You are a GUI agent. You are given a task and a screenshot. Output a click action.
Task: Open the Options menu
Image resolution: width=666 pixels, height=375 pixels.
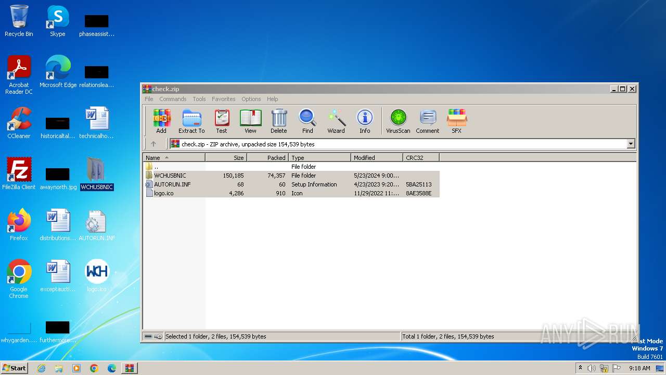point(251,99)
